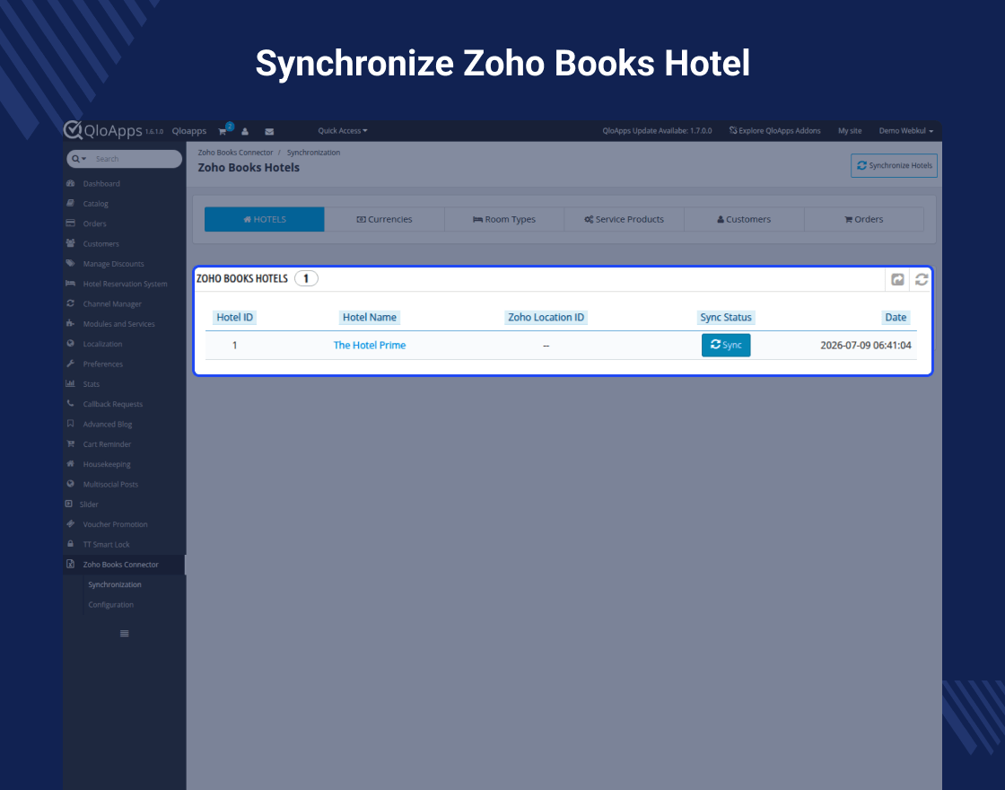Refresh the Zoho Books Hotels list

922,279
